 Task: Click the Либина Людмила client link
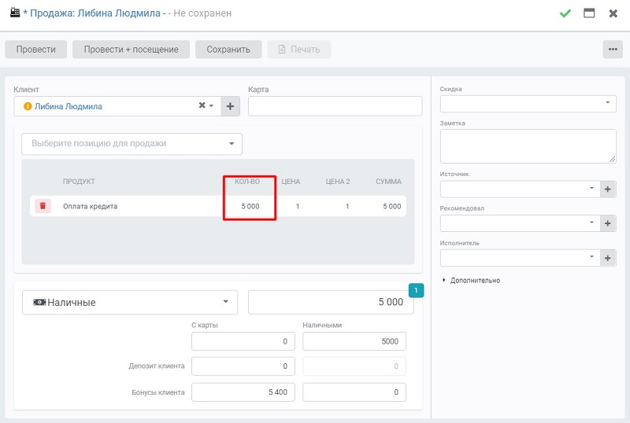[69, 106]
